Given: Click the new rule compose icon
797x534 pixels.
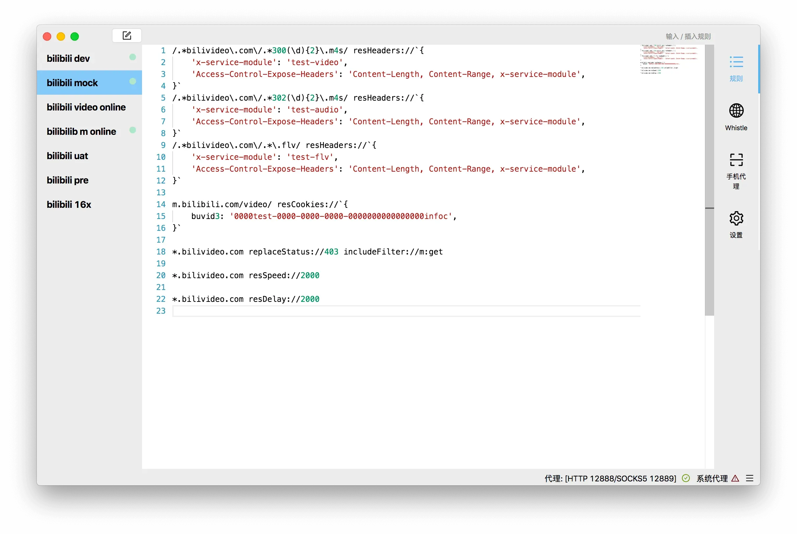Looking at the screenshot, I should pyautogui.click(x=127, y=36).
